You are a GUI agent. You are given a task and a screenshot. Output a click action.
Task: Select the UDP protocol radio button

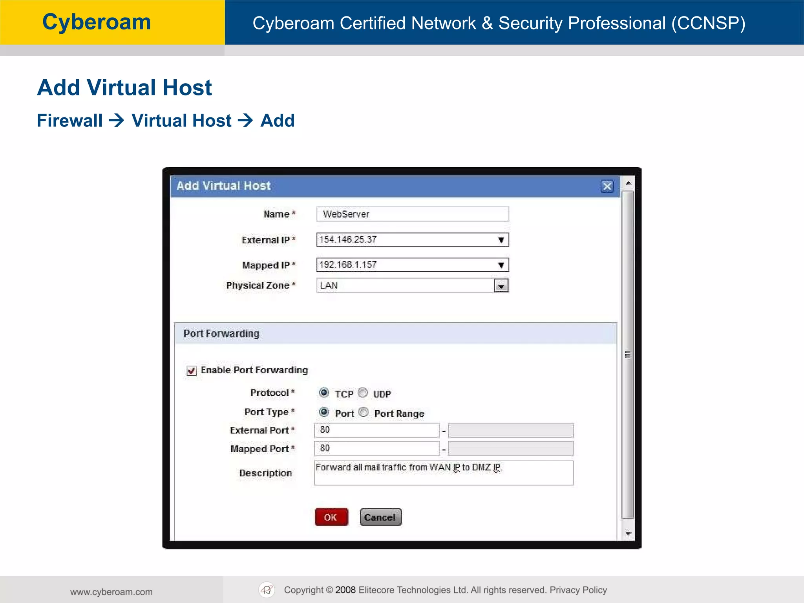click(x=363, y=393)
